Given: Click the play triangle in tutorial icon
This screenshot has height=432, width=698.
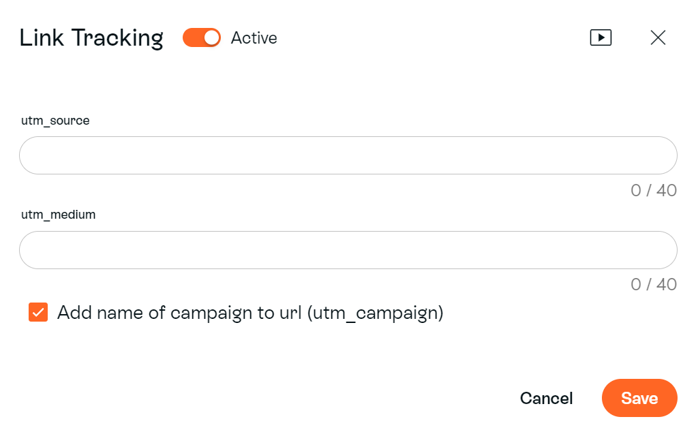Looking at the screenshot, I should pyautogui.click(x=601, y=37).
